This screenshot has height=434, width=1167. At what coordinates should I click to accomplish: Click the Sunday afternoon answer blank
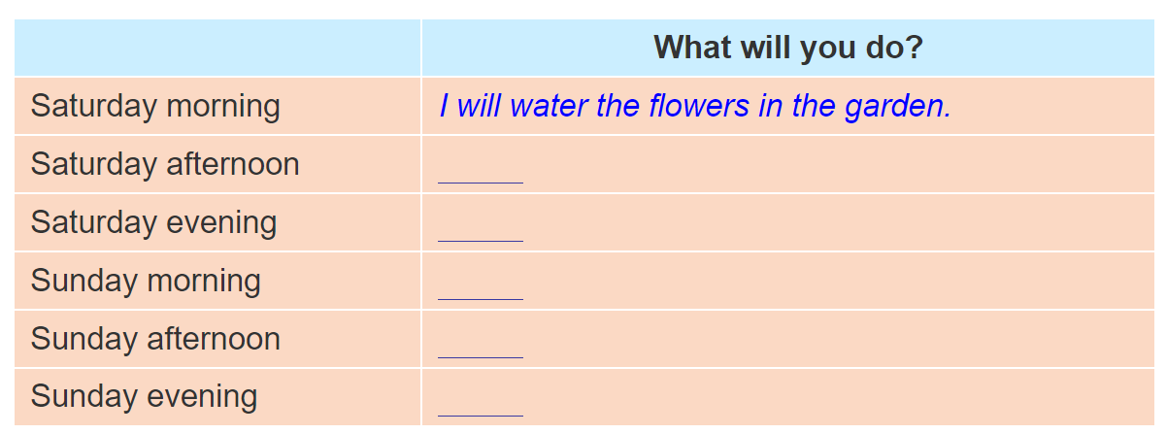pyautogui.click(x=481, y=348)
